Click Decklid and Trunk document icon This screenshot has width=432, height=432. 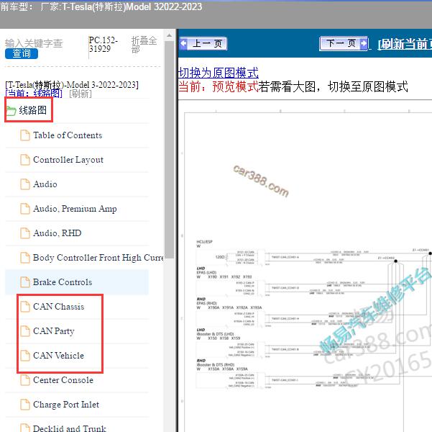click(25, 428)
